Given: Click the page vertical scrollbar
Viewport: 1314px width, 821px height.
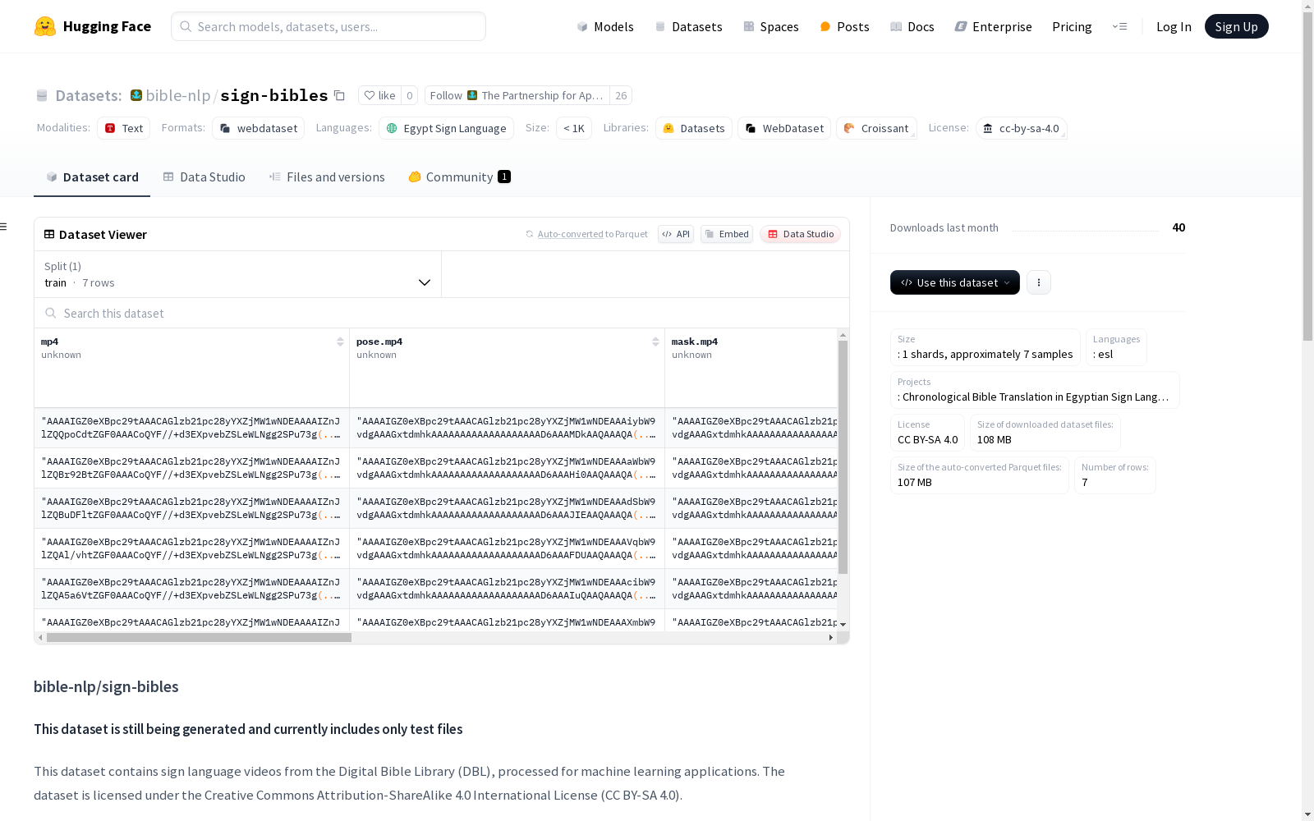Looking at the screenshot, I should click(x=1307, y=177).
